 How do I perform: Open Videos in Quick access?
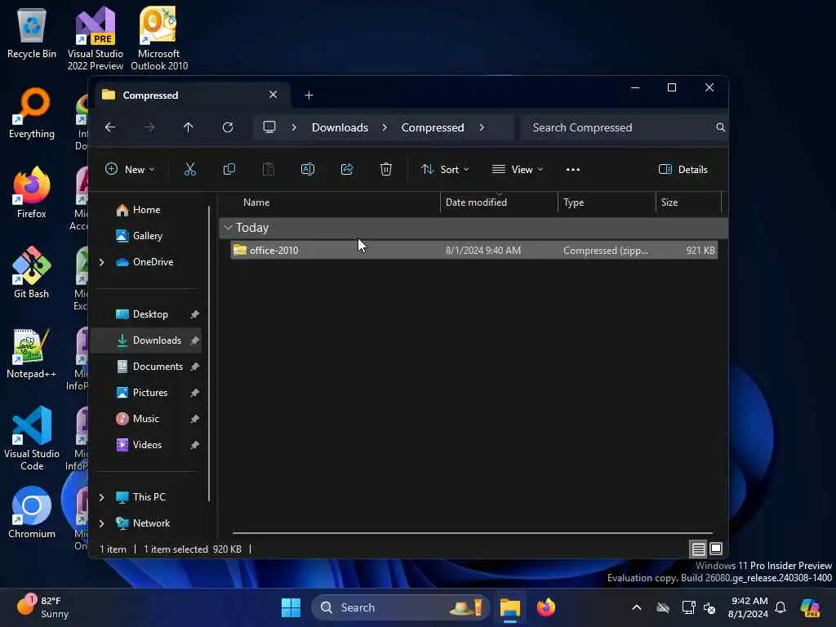pyautogui.click(x=147, y=445)
